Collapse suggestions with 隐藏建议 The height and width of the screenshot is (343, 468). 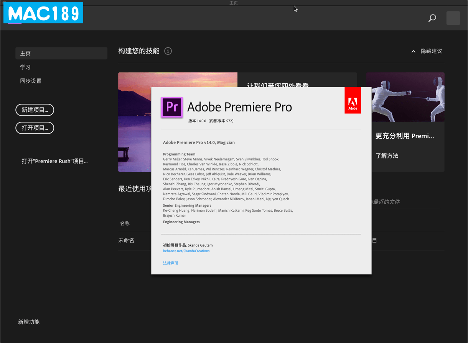click(x=427, y=51)
